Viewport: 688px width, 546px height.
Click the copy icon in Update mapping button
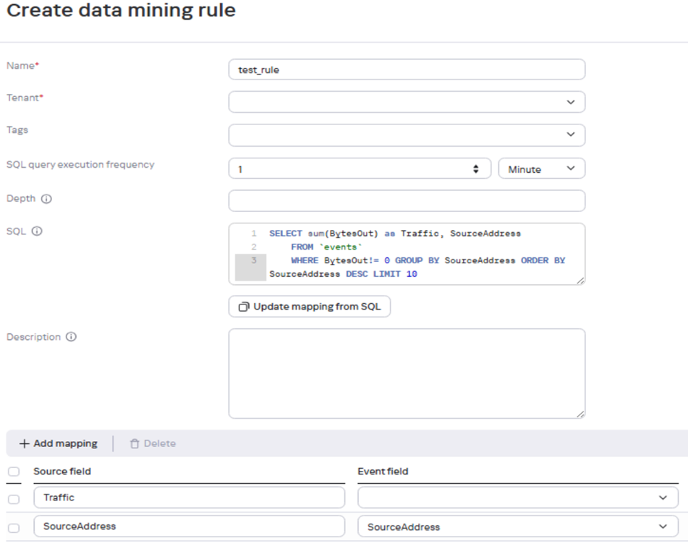click(244, 307)
